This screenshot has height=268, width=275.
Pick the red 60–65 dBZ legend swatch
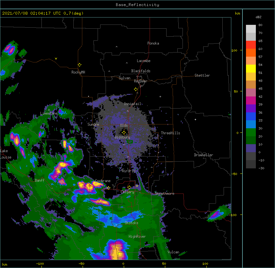pyautogui.click(x=251, y=45)
